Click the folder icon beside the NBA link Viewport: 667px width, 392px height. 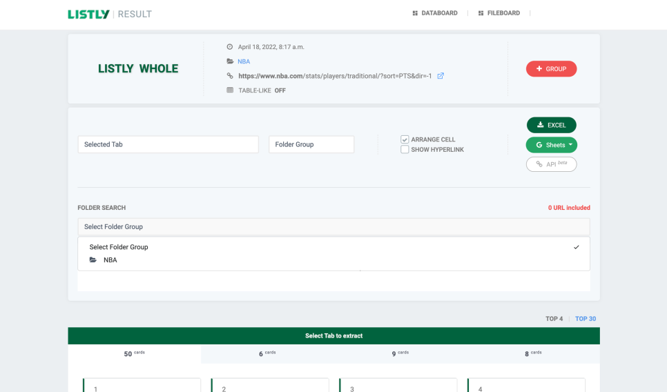[230, 61]
